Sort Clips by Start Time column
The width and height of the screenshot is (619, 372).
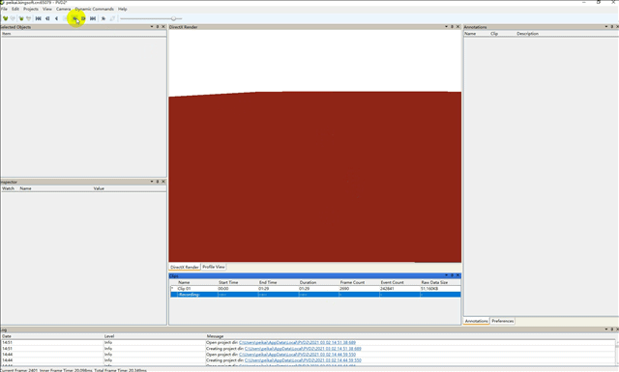[228, 282]
